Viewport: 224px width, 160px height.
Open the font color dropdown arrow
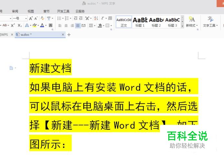46,25
